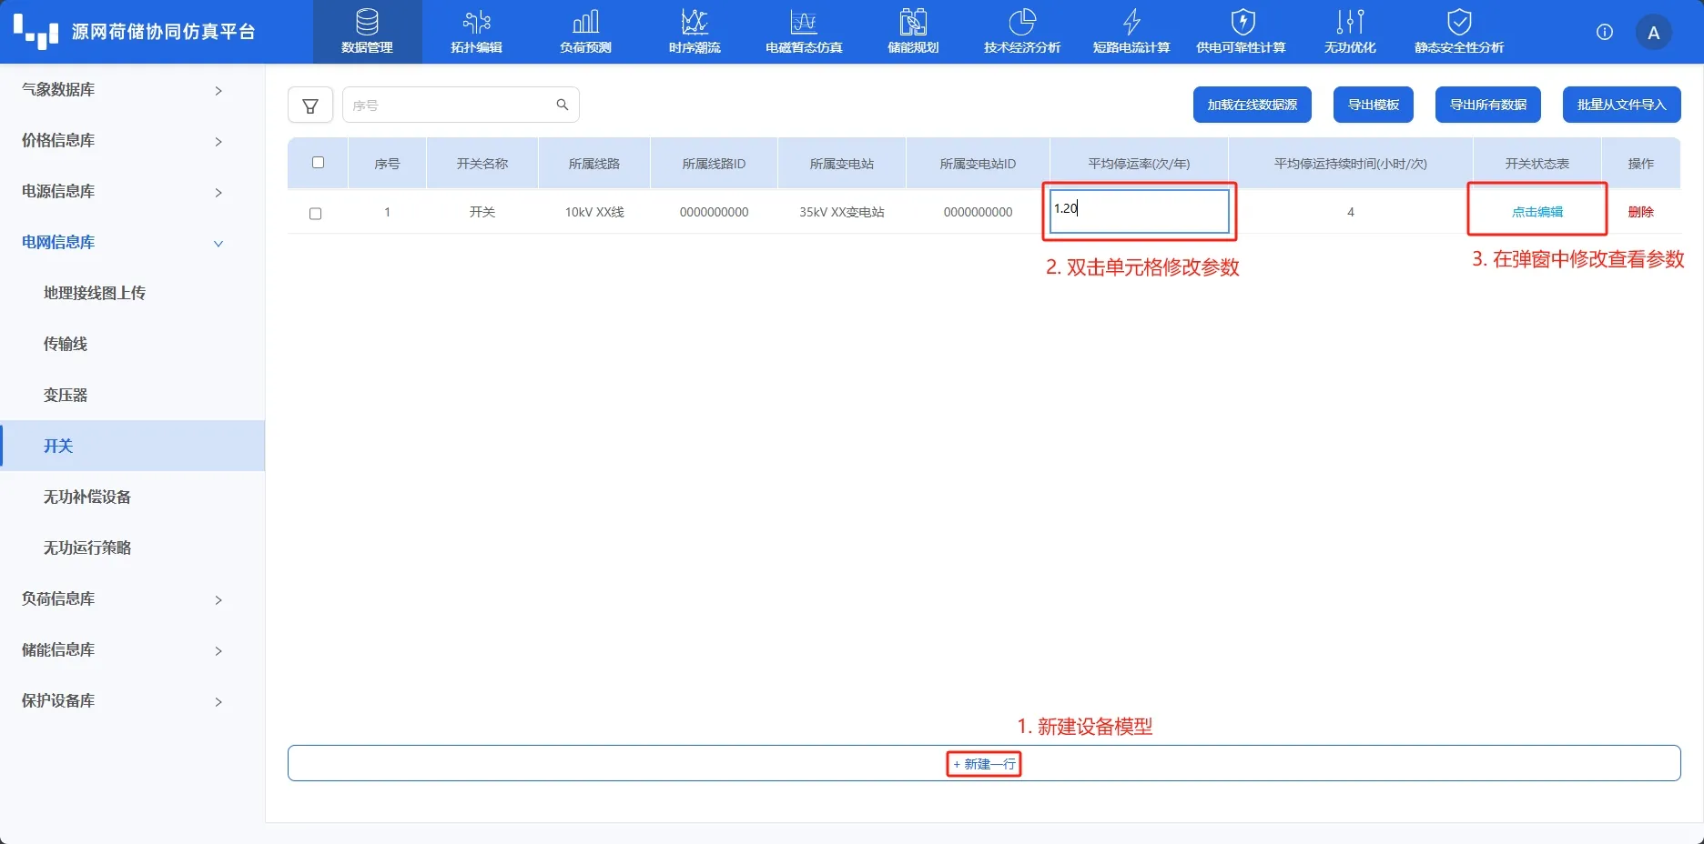Click the search magnifier icon

pos(563,105)
